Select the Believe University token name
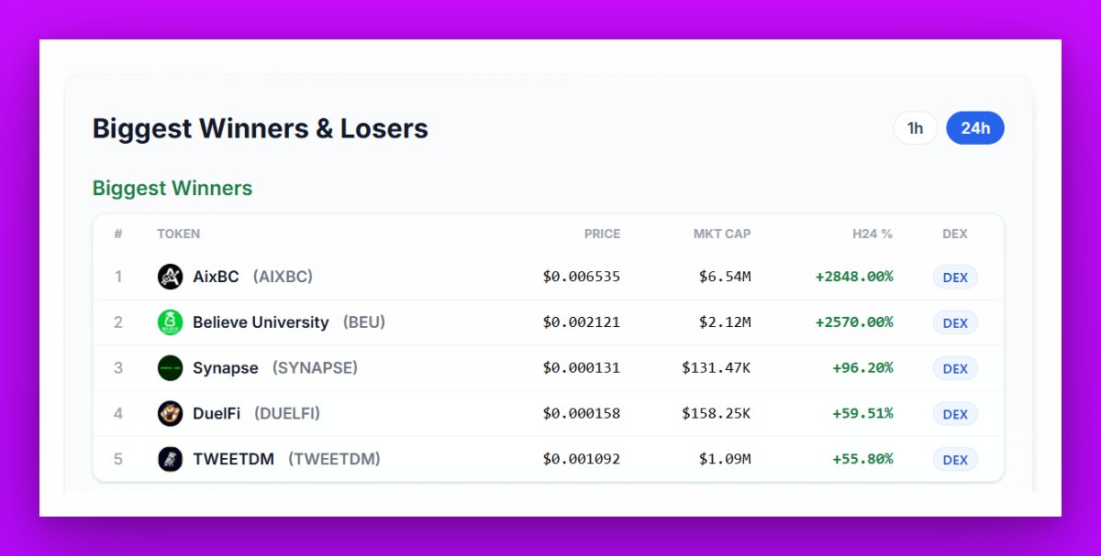 261,322
